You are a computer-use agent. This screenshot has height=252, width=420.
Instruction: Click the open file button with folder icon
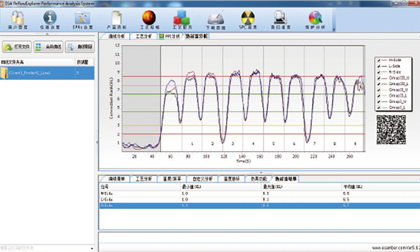pos(17,47)
